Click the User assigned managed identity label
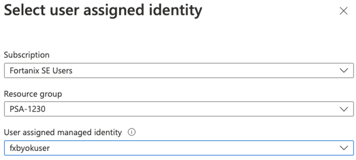The height and width of the screenshot is (160, 356). coord(63,133)
